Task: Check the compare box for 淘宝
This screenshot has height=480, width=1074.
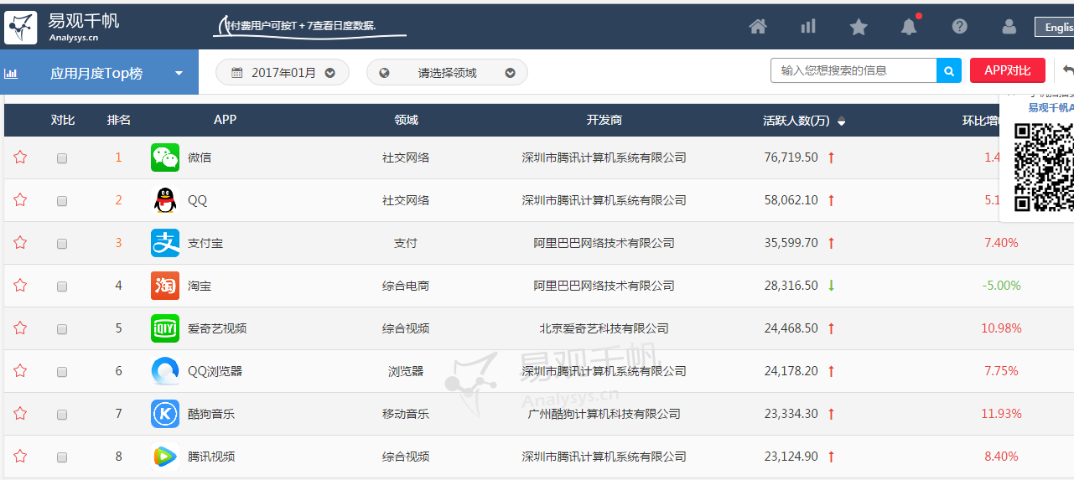Action: [62, 286]
